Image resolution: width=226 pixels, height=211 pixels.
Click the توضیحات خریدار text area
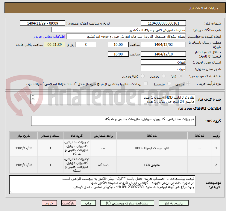click(x=102, y=185)
